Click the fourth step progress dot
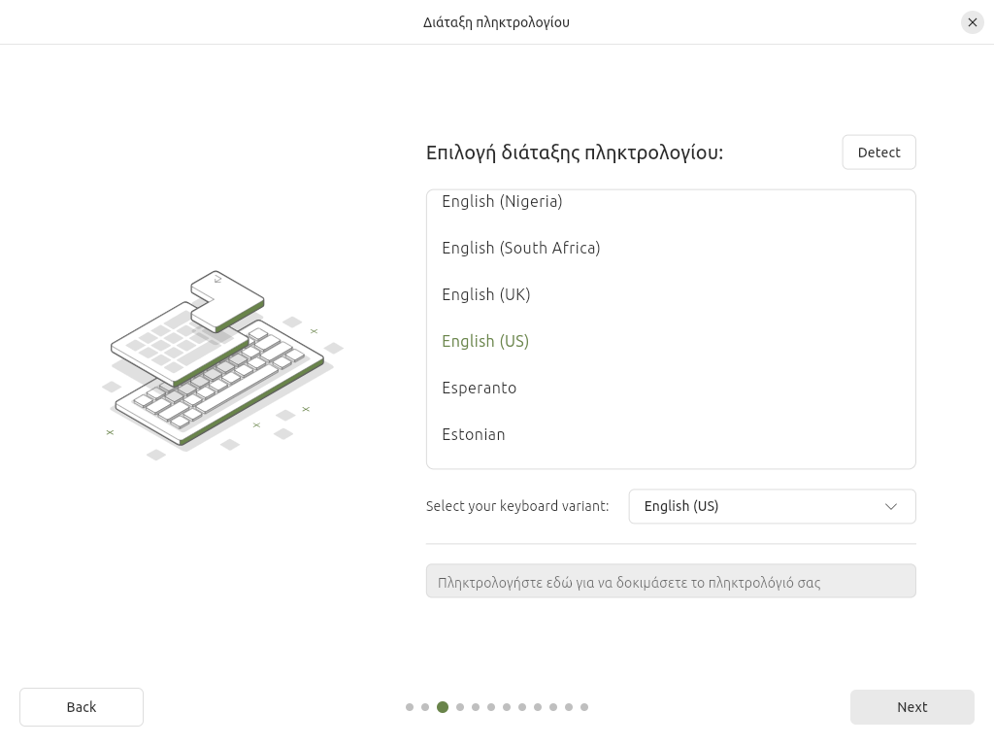The image size is (994, 746). tap(460, 707)
